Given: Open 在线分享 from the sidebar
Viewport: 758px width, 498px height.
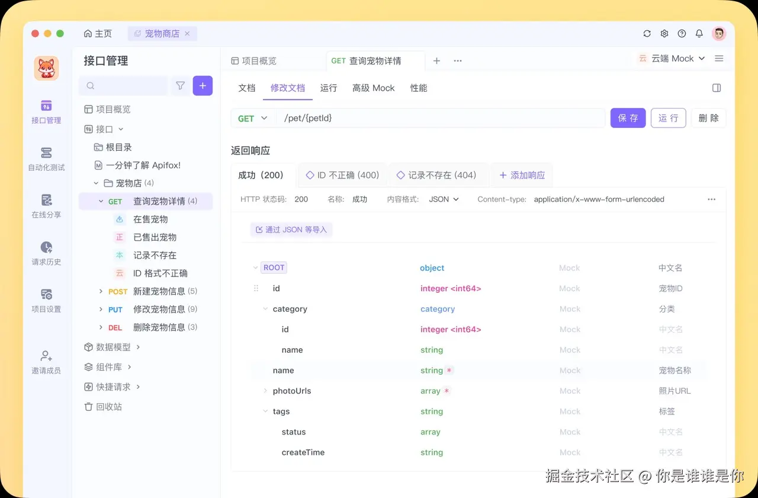Looking at the screenshot, I should click(46, 205).
